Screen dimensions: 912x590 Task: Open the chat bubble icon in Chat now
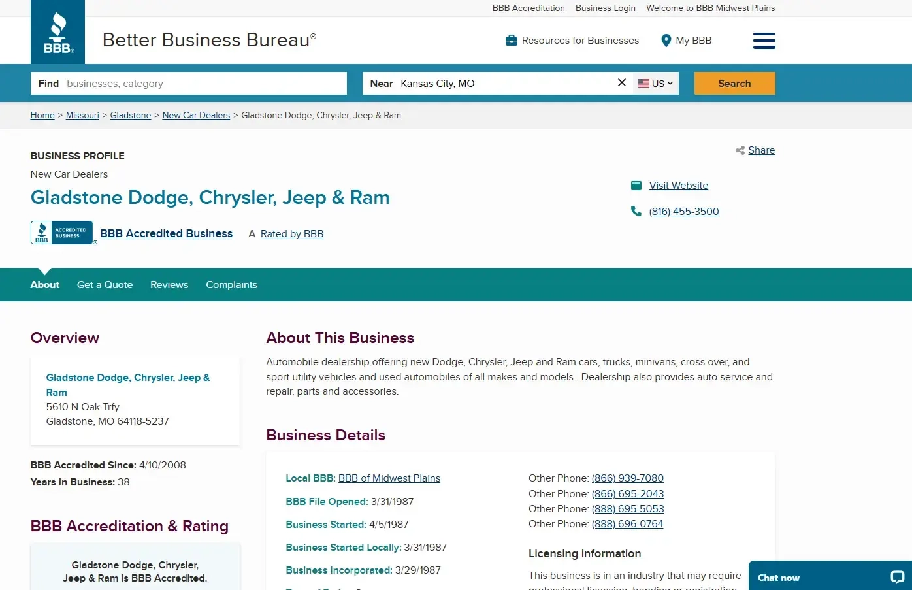(x=897, y=577)
